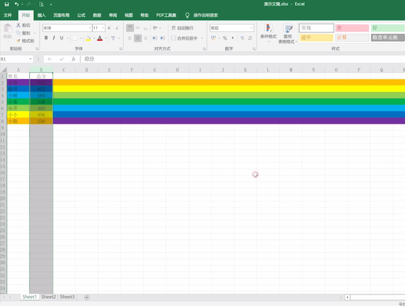Open the phonetic guide 文 icon
The image size is (405, 306).
click(x=113, y=38)
